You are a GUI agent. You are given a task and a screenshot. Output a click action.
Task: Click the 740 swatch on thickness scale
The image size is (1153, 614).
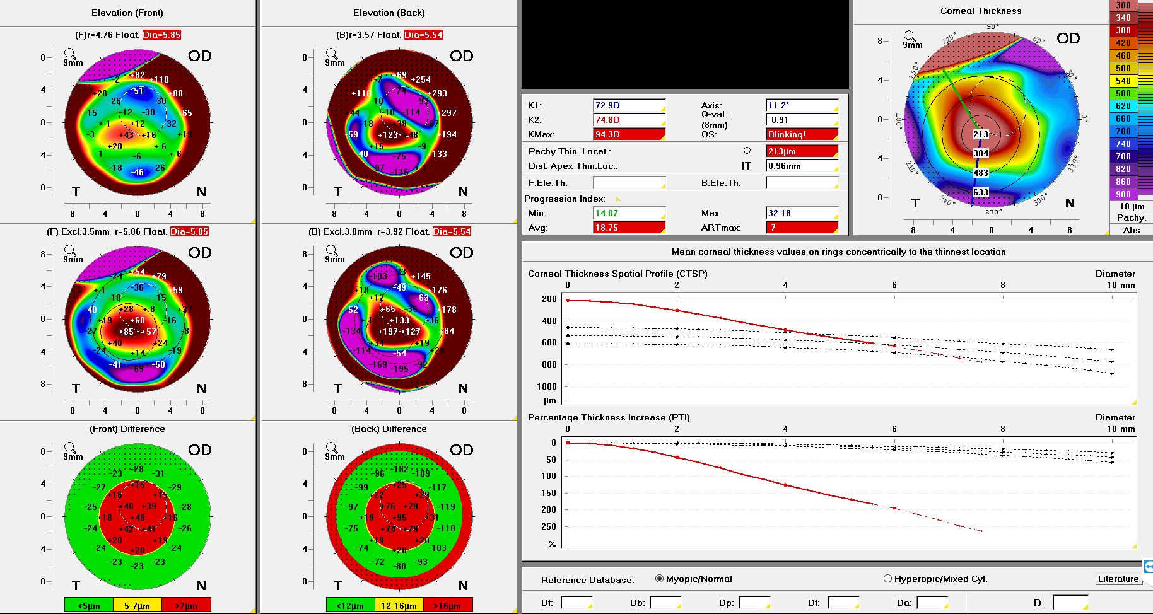[x=1123, y=144]
